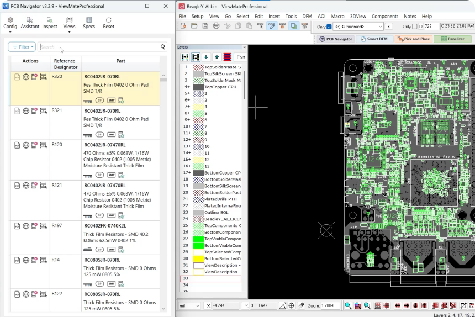The height and width of the screenshot is (317, 475).
Task: Click the D code field 729
Action: tap(431, 27)
